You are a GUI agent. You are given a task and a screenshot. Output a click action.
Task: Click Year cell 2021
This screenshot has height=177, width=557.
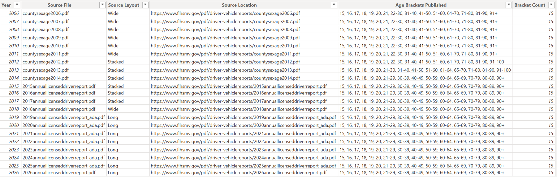point(14,134)
